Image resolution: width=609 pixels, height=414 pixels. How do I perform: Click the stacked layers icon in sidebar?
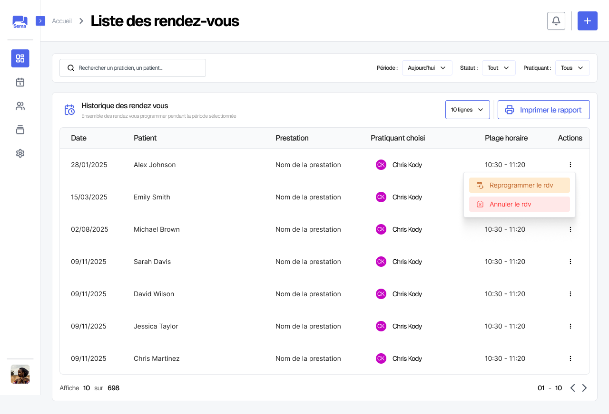20,130
